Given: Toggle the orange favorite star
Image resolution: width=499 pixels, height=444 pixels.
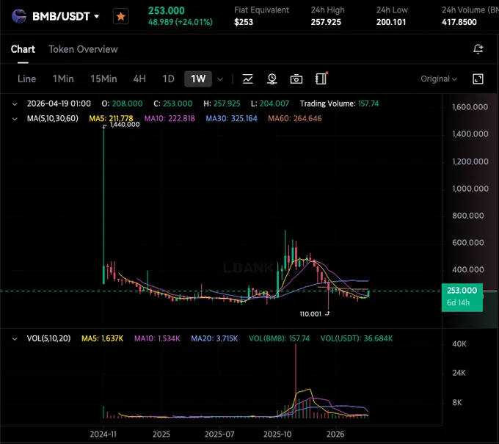Looking at the screenshot, I should point(120,16).
